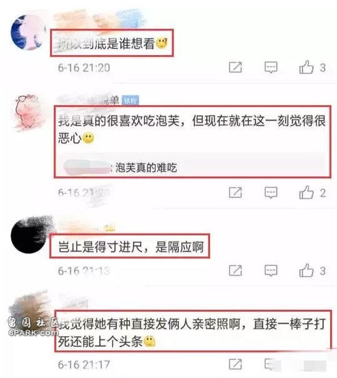Select the comment text 岂止是得寸进尺，是隔应啊
The height and width of the screenshot is (378, 337).
(x=131, y=247)
